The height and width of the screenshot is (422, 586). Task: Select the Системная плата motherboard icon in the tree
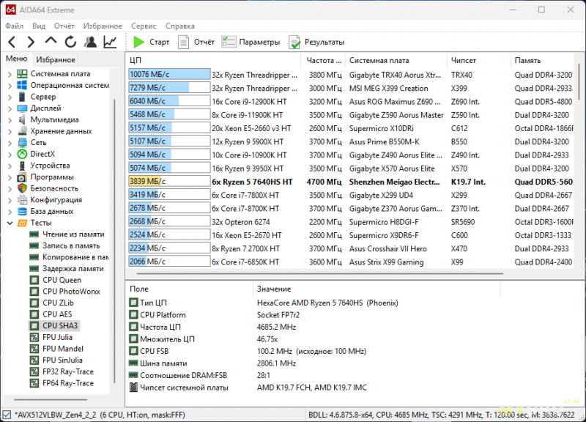[x=22, y=74]
